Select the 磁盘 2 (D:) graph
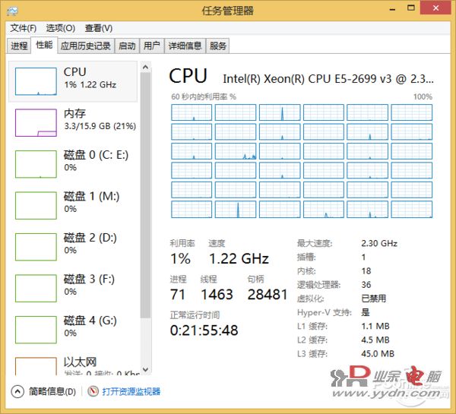Viewport: 456px width, 414px height. [36, 247]
